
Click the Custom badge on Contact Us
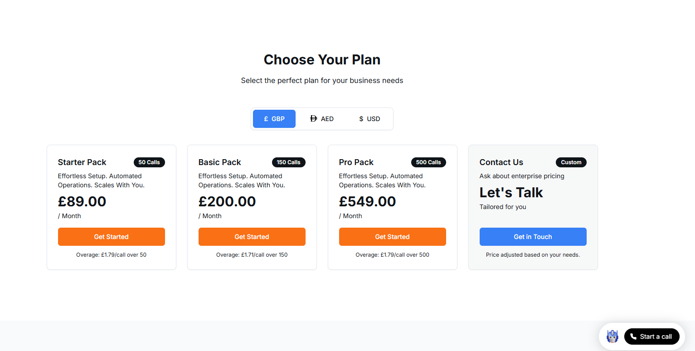(571, 162)
